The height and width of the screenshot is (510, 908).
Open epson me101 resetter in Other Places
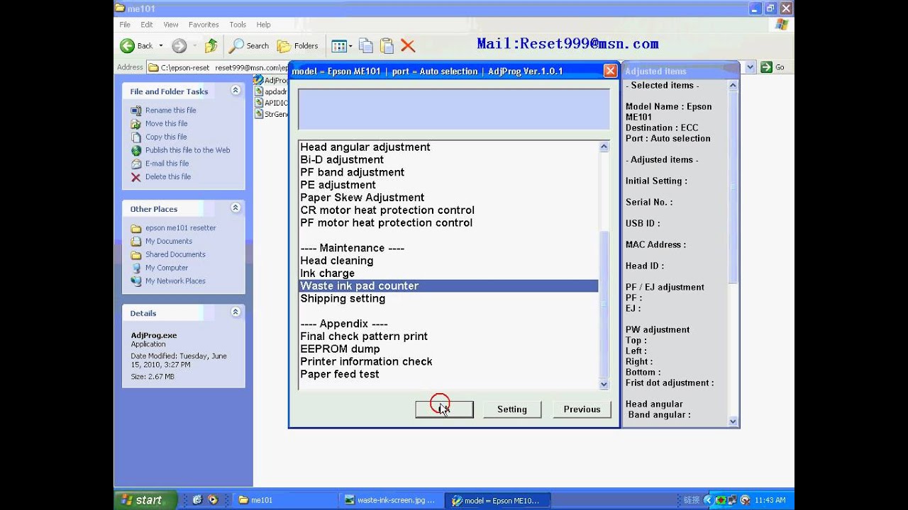tap(180, 228)
